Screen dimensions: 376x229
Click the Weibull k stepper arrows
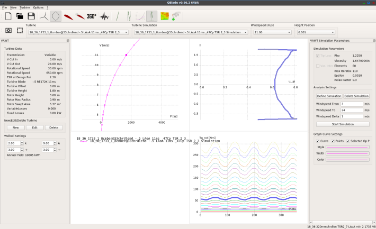tap(22, 143)
